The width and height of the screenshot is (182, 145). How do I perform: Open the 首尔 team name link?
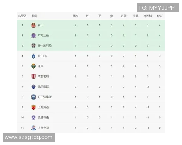pos(41,25)
